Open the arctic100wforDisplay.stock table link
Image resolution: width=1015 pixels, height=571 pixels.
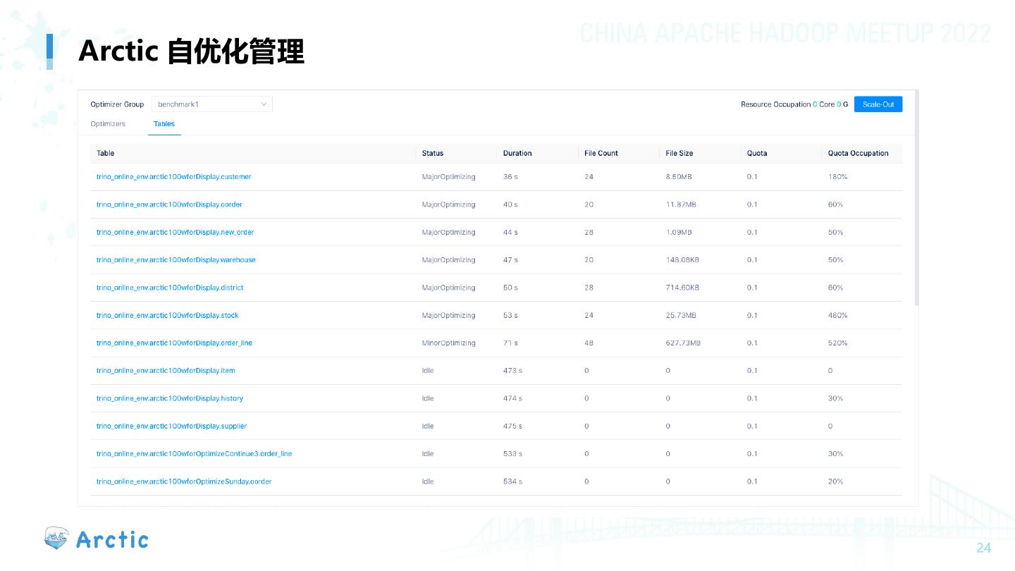pos(168,315)
